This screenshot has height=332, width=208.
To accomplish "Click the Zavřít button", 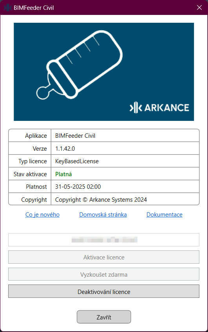I will point(104,317).
